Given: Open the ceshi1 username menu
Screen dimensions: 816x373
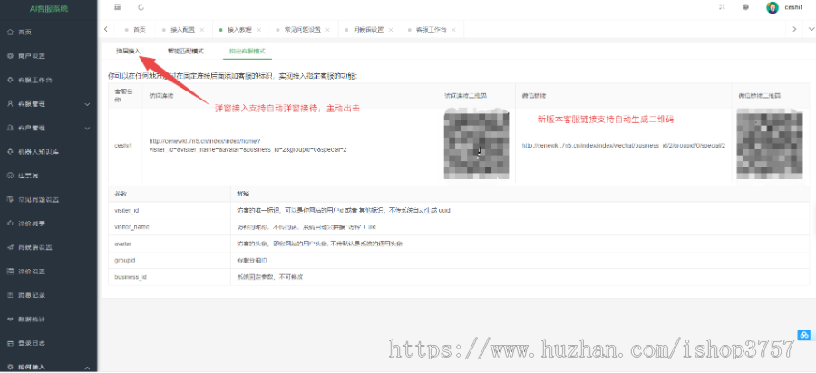Looking at the screenshot, I should point(793,7).
